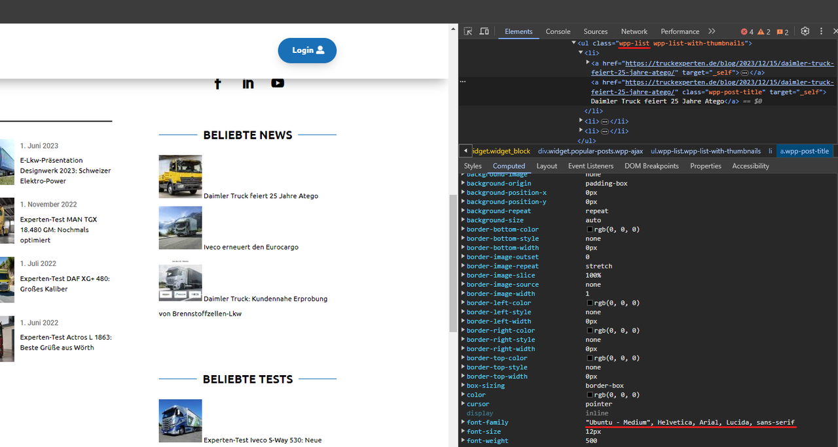Open the DOM Breakpoints pane tab
838x447 pixels.
pos(651,166)
